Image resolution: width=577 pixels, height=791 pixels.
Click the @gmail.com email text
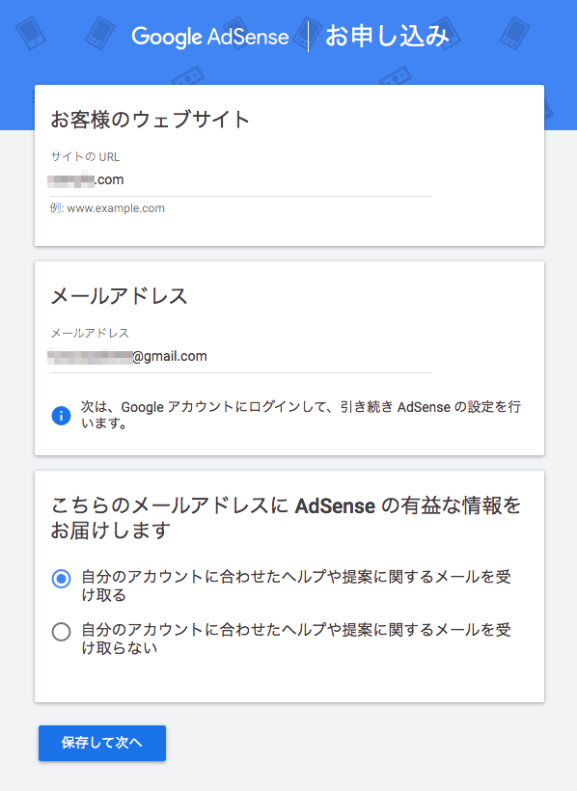pyautogui.click(x=170, y=356)
